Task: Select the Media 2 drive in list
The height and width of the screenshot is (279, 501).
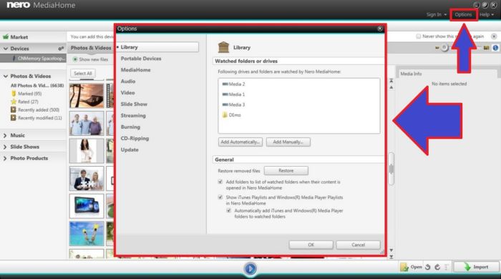Action: tap(233, 84)
